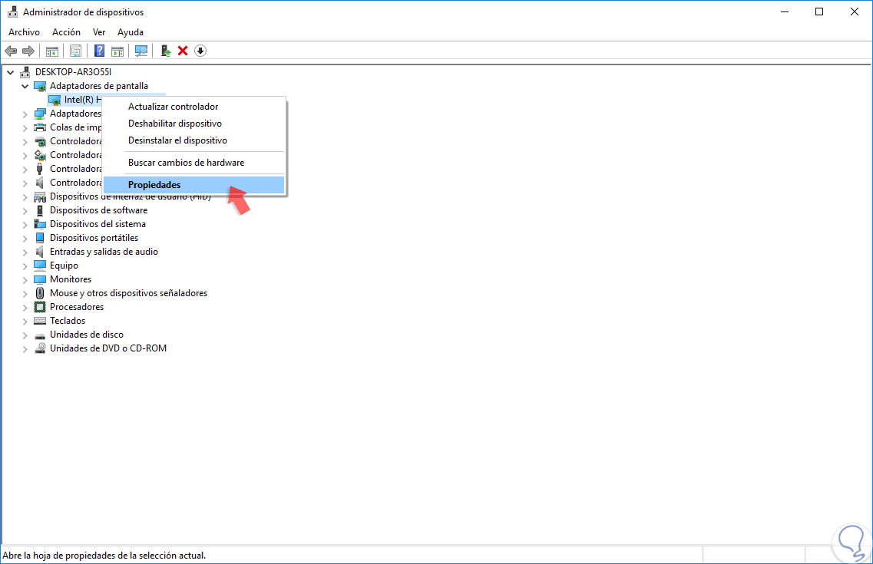Image resolution: width=873 pixels, height=564 pixels.
Task: Click the Adaptadores de pantalla category icon
Action: 39,86
